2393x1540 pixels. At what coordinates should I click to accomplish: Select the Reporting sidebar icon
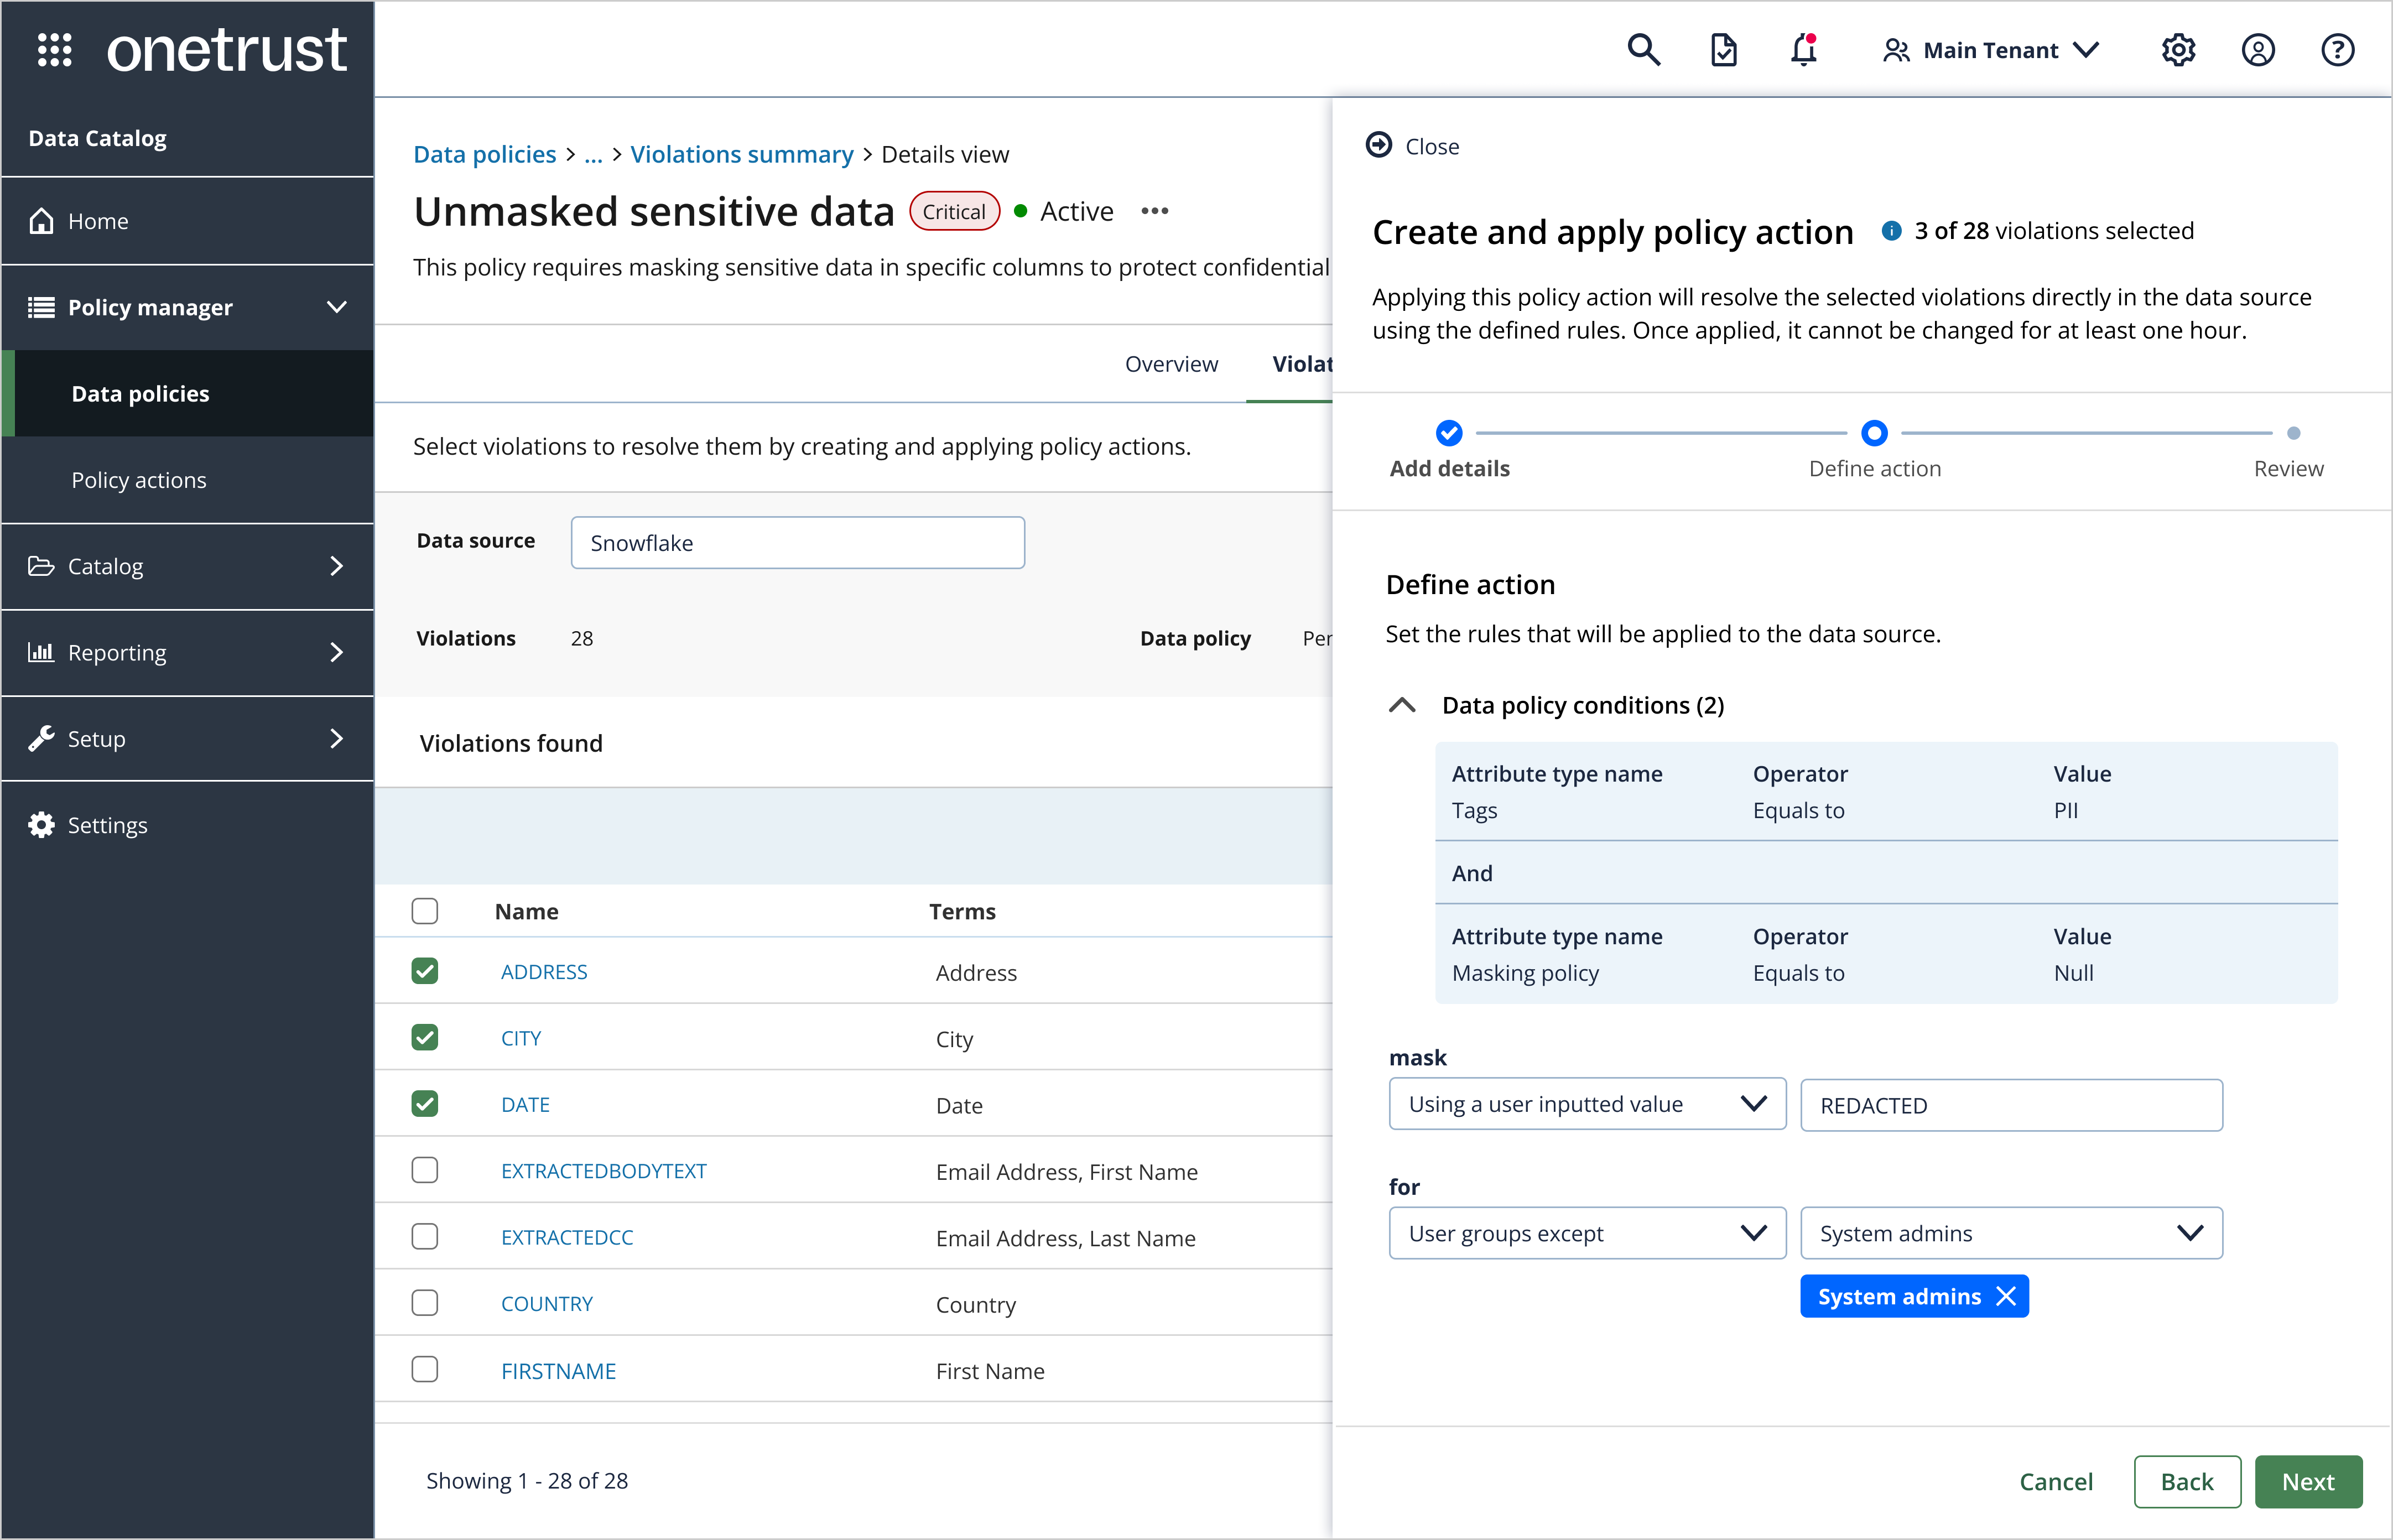click(42, 652)
